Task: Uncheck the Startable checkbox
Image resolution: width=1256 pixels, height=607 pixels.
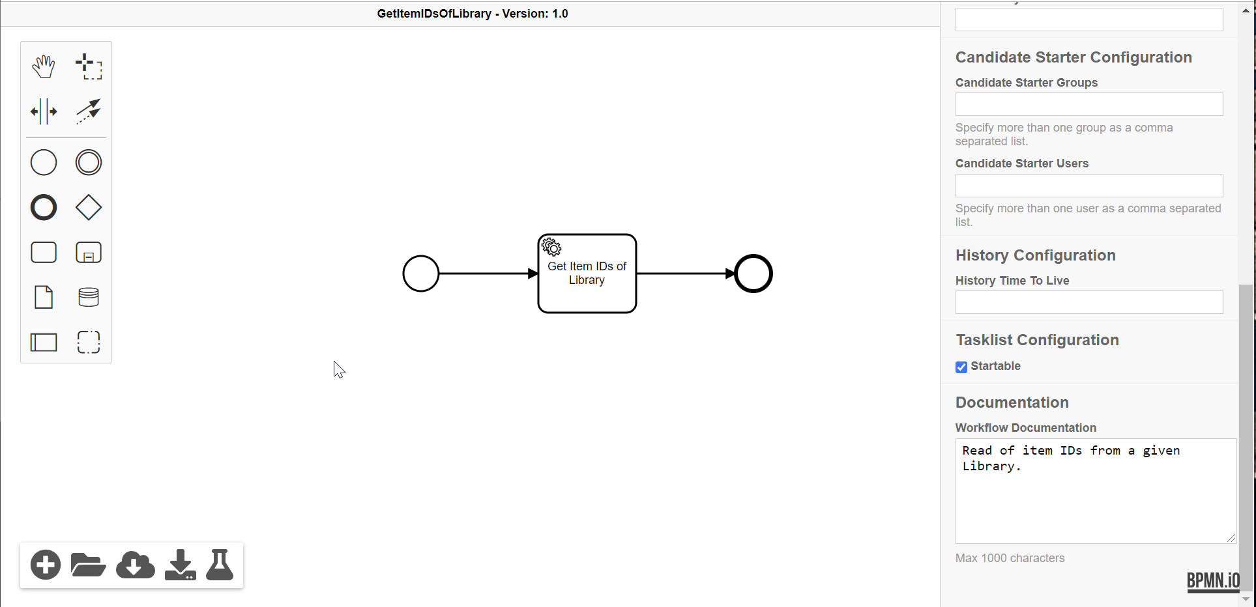Action: tap(961, 367)
